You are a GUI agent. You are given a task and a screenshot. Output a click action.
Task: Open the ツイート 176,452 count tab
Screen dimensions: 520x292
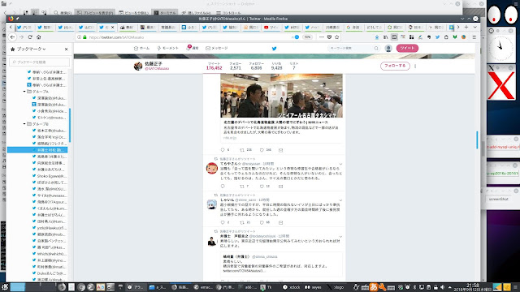click(214, 66)
